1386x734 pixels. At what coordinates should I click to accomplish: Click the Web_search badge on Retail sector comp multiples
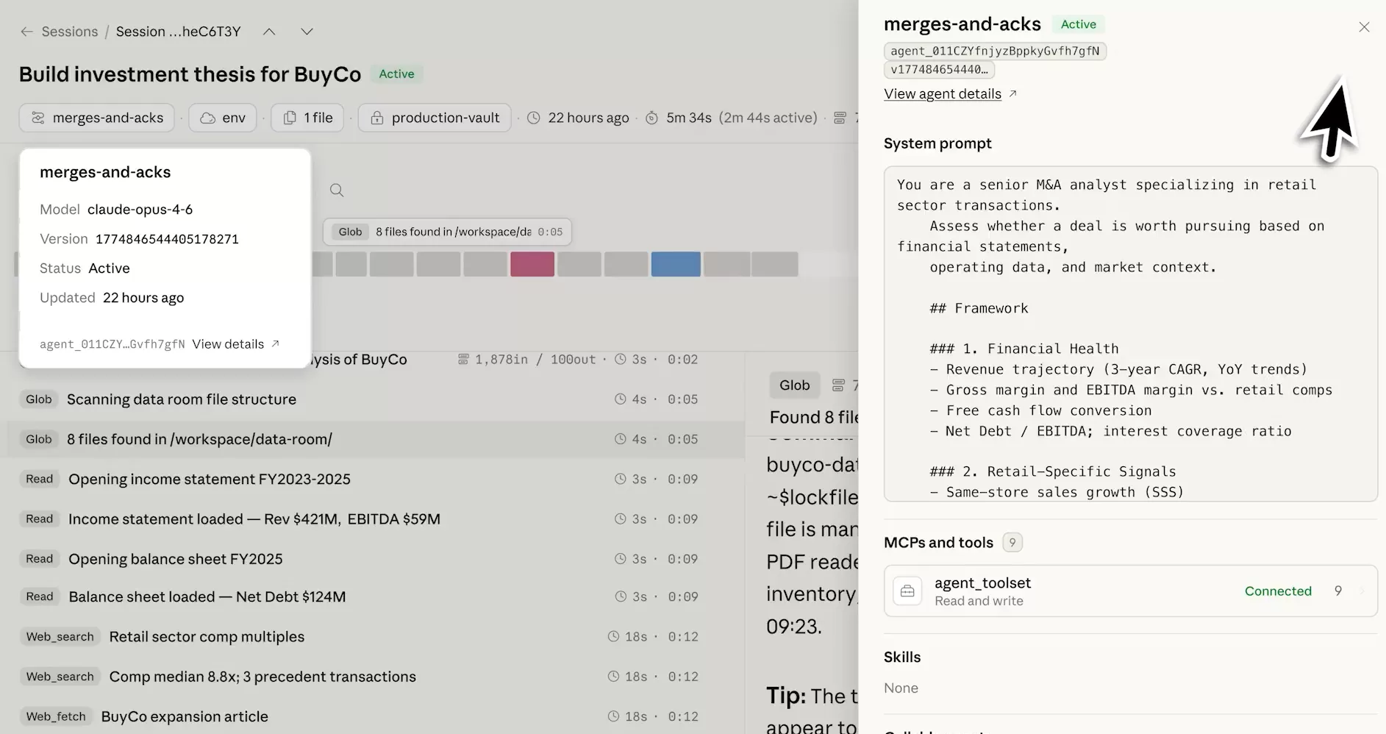tap(60, 636)
